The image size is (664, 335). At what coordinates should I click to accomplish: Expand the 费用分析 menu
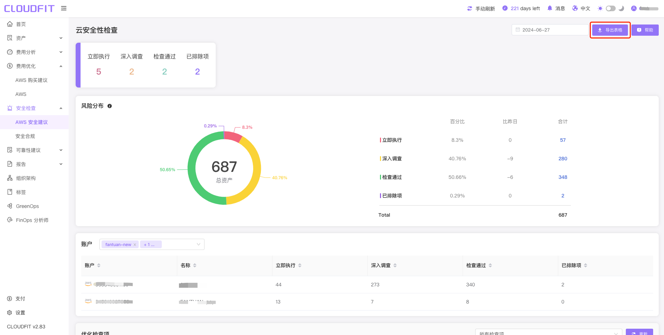[61, 52]
